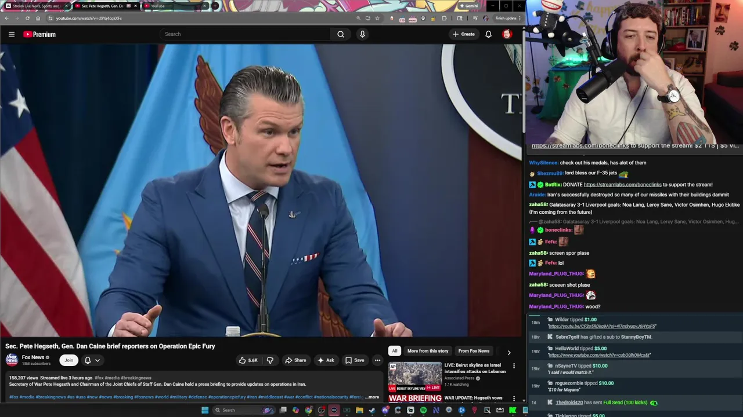Start voice search with the microphone icon
This screenshot has height=417, width=743.
[x=362, y=34]
